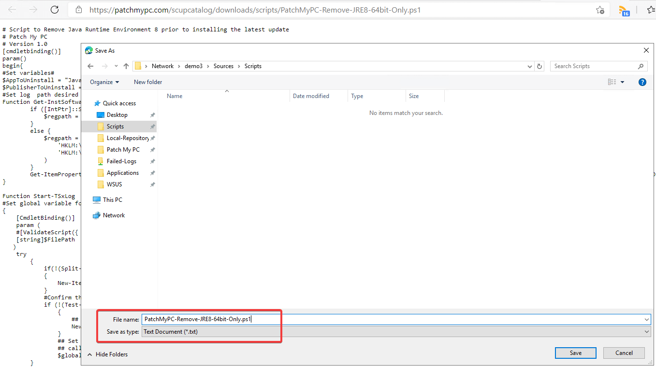
Task: Click the WSUS pin icon
Action: [152, 184]
